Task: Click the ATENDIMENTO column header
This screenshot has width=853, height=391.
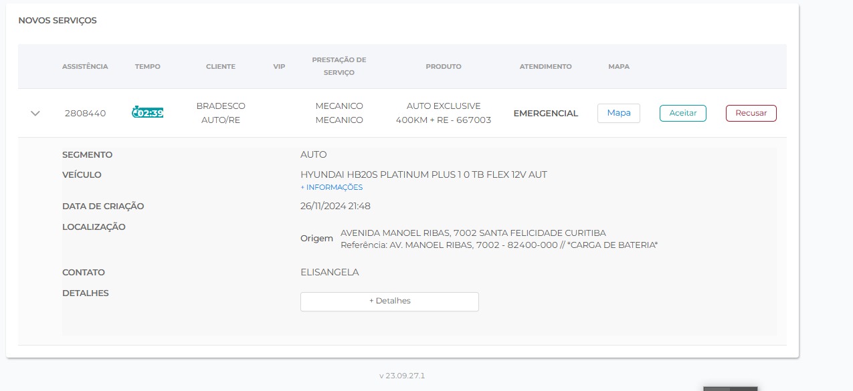Action: (x=545, y=67)
